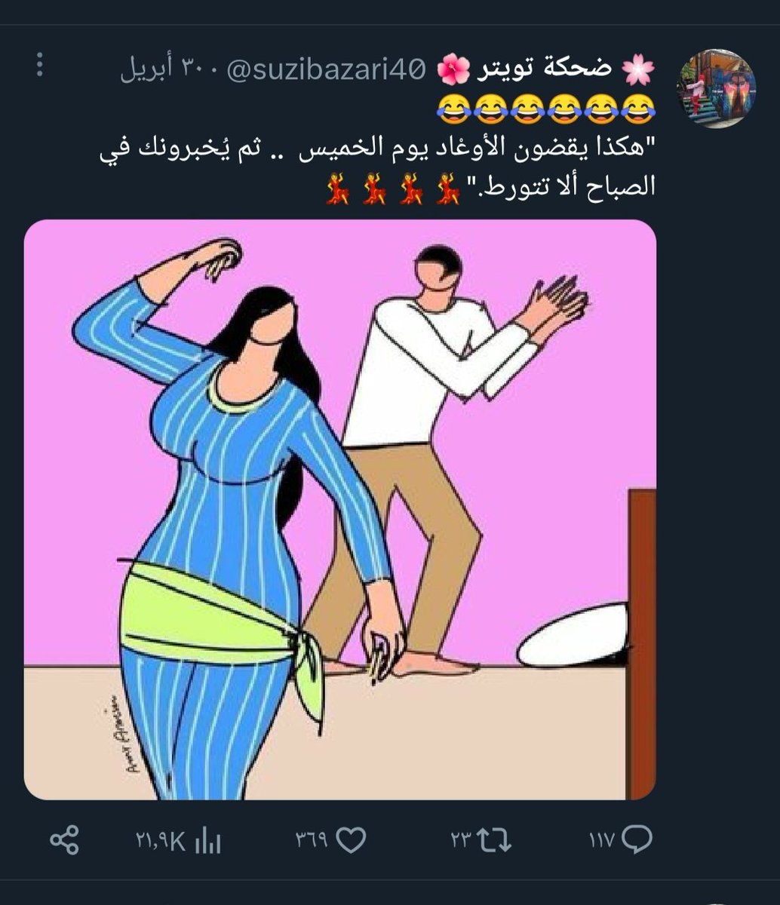Open the view analytics bar-chart icon
Image resolution: width=780 pixels, height=905 pixels.
tap(207, 840)
